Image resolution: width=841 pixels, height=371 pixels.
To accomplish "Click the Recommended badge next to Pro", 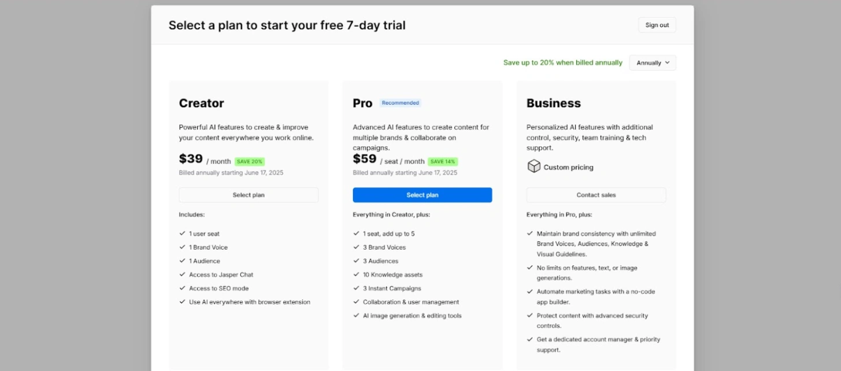I will [x=400, y=103].
